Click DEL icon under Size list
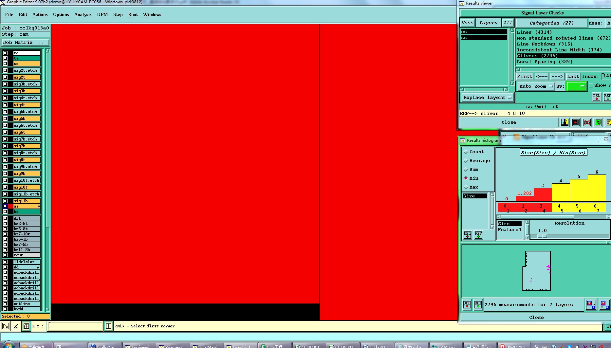The image size is (611, 348). pyautogui.click(x=467, y=235)
